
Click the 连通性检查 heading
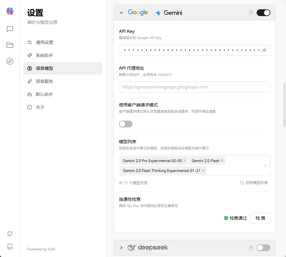pyautogui.click(x=130, y=199)
